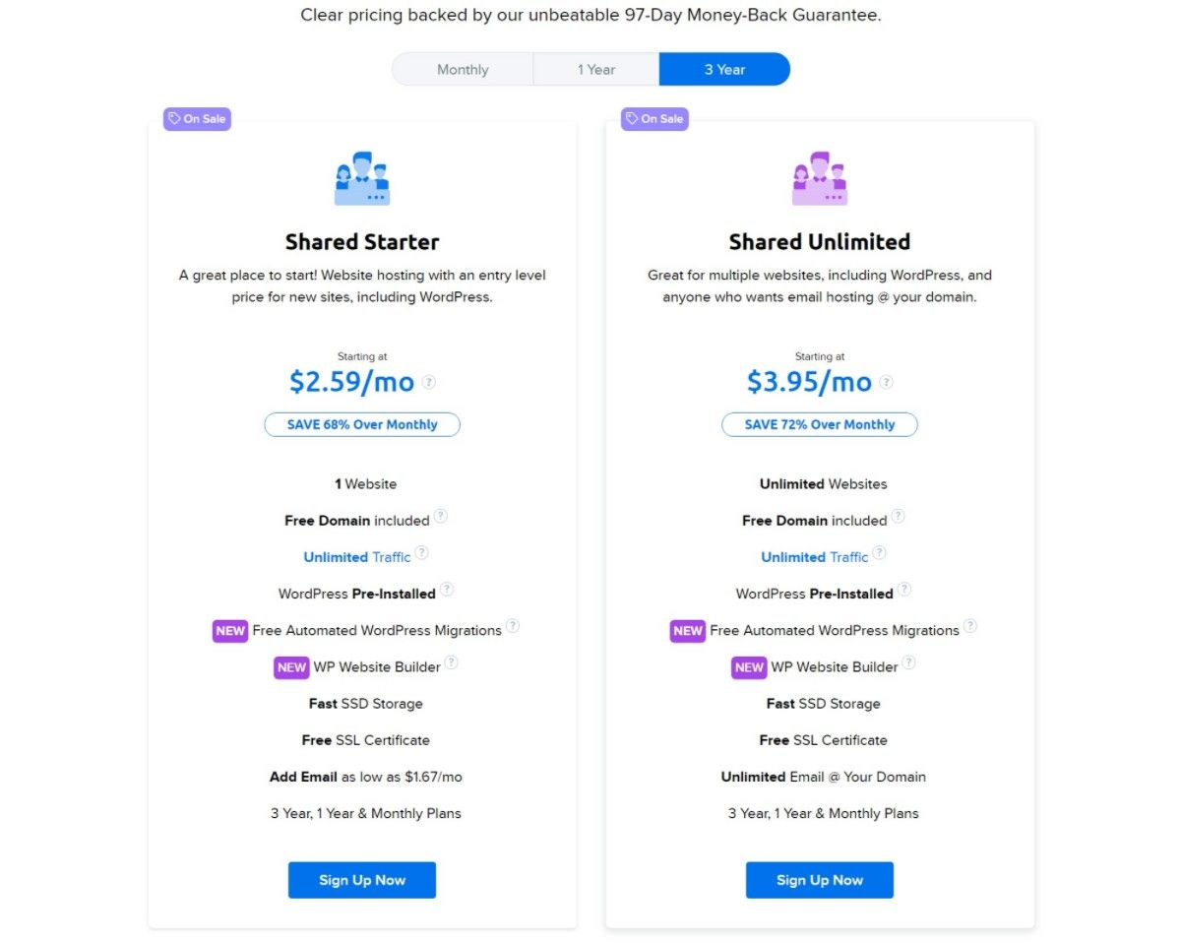Click purple Shared Unlimited people illustration
Viewport: 1181px width, 943px height.
[820, 178]
